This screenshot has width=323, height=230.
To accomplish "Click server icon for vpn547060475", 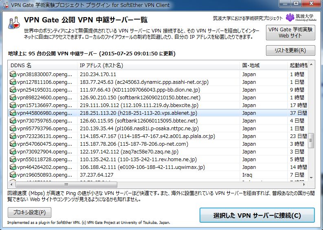I will click(13, 144).
